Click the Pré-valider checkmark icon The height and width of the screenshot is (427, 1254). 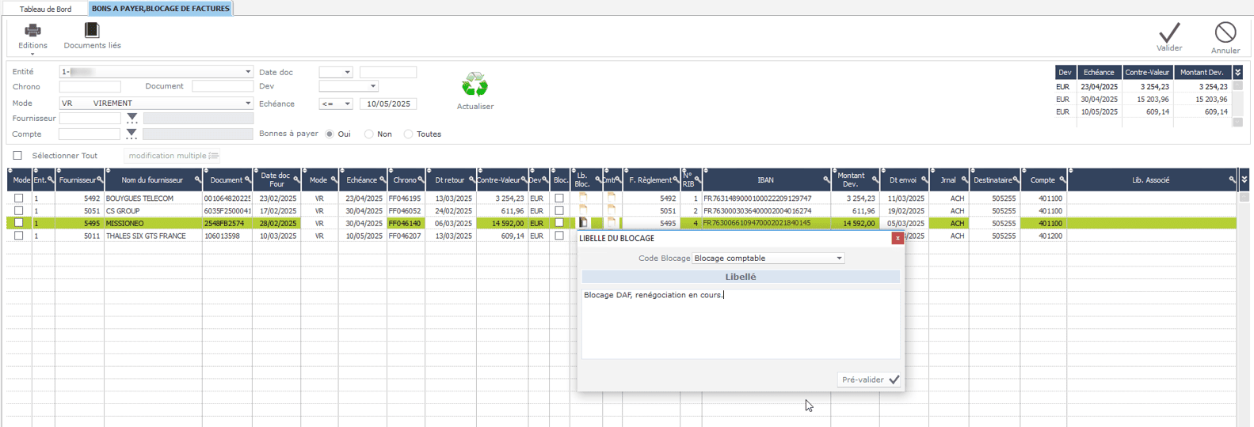tap(894, 380)
